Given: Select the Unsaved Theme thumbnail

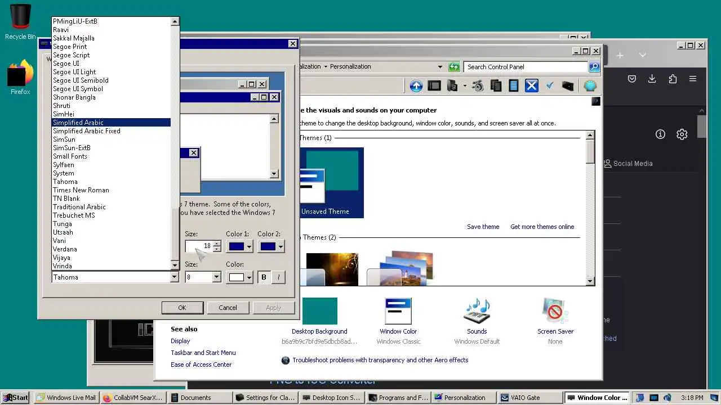Looking at the screenshot, I should [x=331, y=183].
